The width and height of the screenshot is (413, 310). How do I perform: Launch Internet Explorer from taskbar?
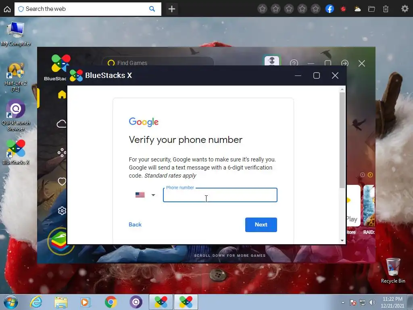[36, 302]
